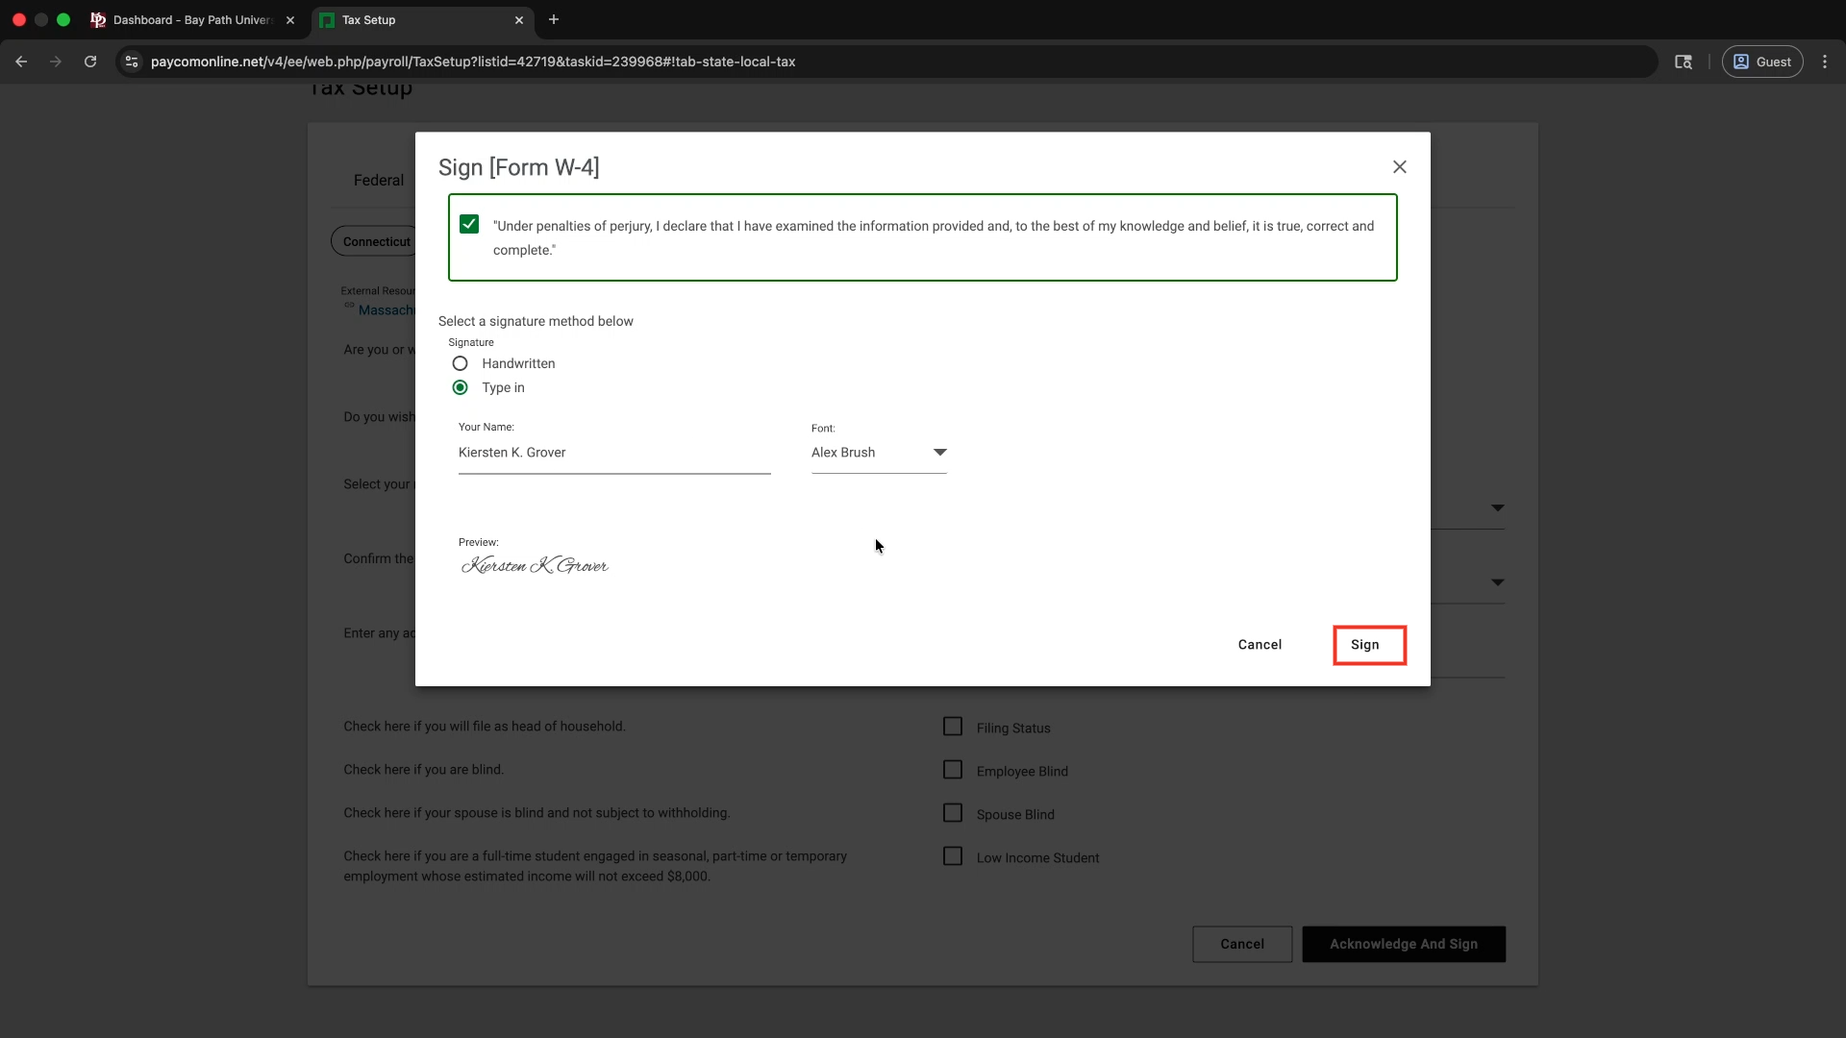The height and width of the screenshot is (1038, 1846).
Task: Select the Type in signature option
Action: pos(461,387)
